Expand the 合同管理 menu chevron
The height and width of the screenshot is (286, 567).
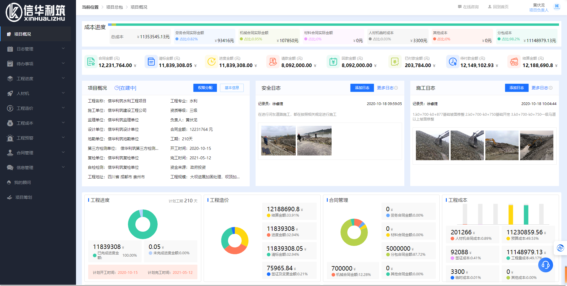click(x=63, y=152)
